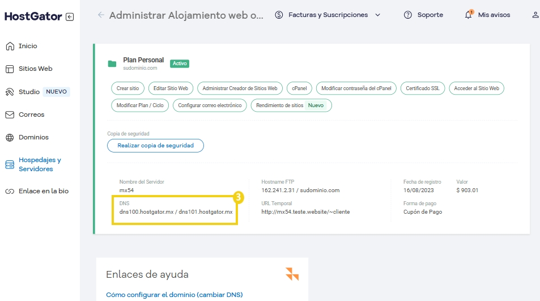Click the temporary URL http://mx54.teste.website/~cliente
540x301 pixels.
point(305,212)
